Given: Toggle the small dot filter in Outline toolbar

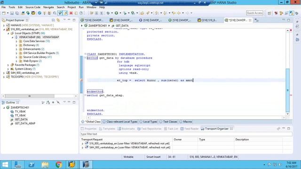Looking at the screenshot, I should [x=53, y=102].
